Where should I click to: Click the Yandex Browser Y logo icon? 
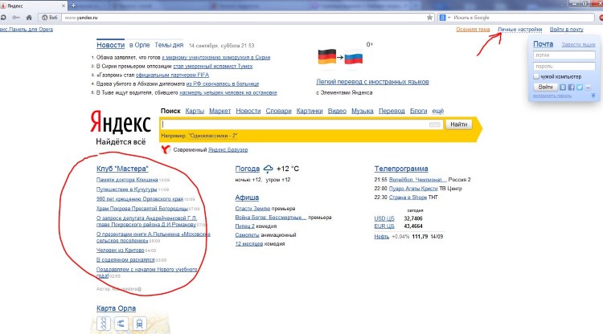tap(166, 149)
